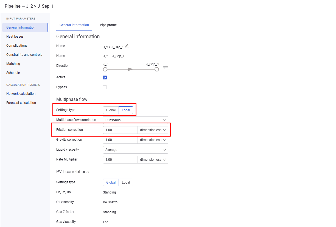Select the 'De Ghetto' oil viscosity value

[110, 202]
